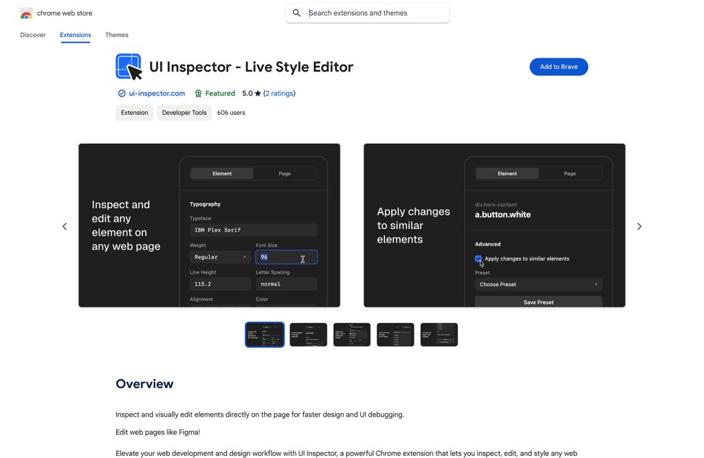The width and height of the screenshot is (704, 458).
Task: Click the Chrome Web Store rainbow logo
Action: coord(27,14)
